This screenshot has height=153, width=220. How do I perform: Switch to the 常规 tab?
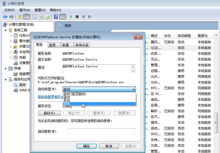[x=41, y=45]
